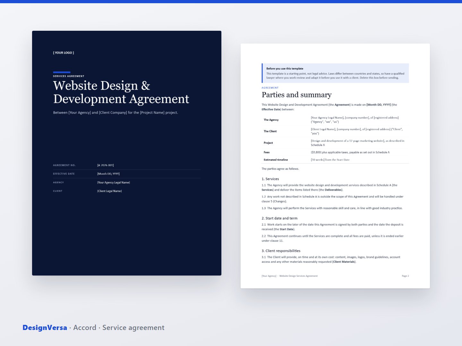Viewport: 462px width, 346px height.
Task: Click the 'Accord · Service agreement' caption text
Action: coord(119,328)
